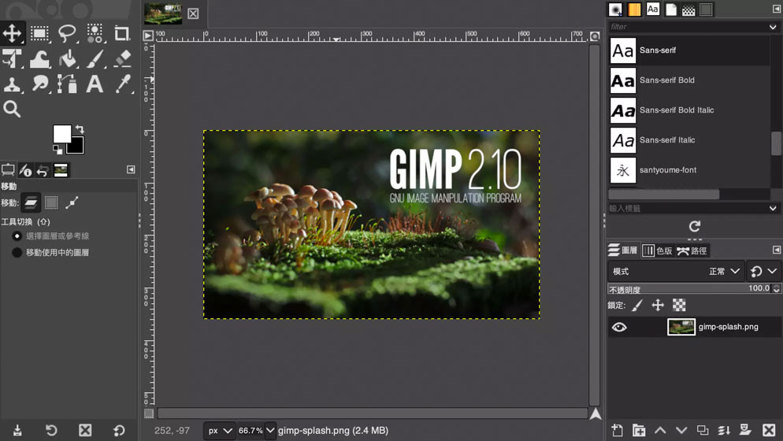Open the Fonts tab in the right dock
783x441 pixels.
point(653,9)
